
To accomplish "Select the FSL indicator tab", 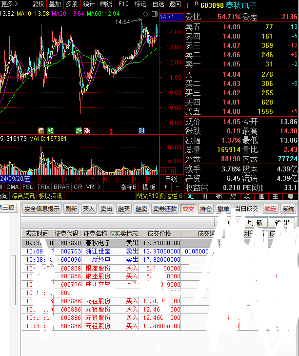I will point(28,187).
